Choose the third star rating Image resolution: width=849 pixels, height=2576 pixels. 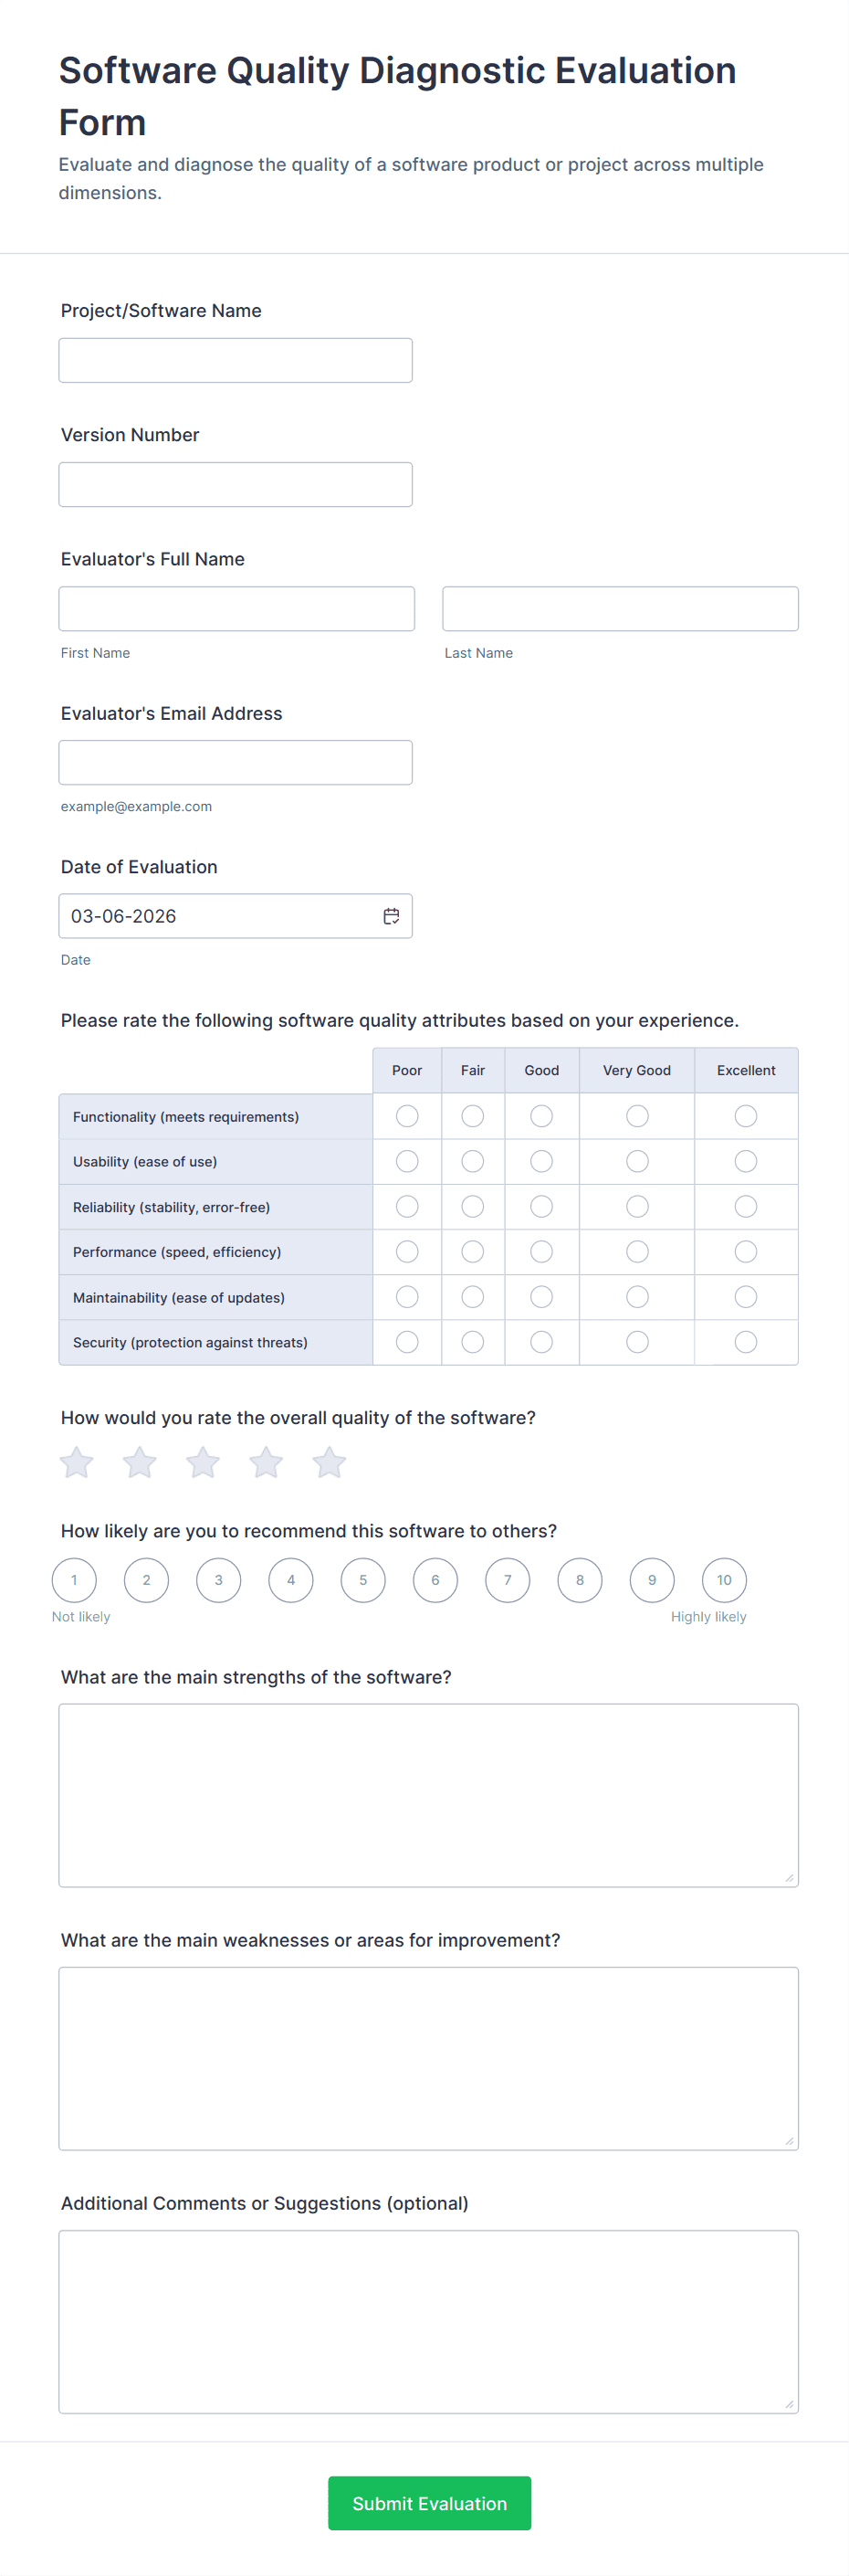coord(203,1462)
